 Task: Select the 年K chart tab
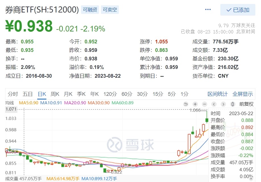coord(94,94)
